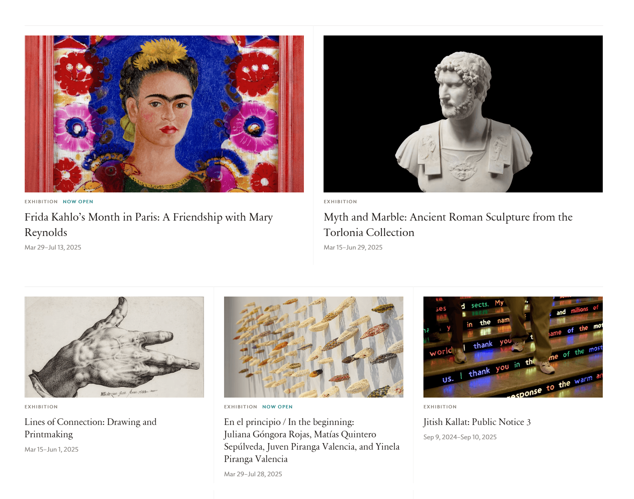Open the wall-mounted seed sculptures thumbnail
634x499 pixels.
pos(314,347)
